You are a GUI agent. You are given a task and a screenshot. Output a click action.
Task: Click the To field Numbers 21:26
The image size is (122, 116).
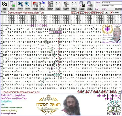112,6
